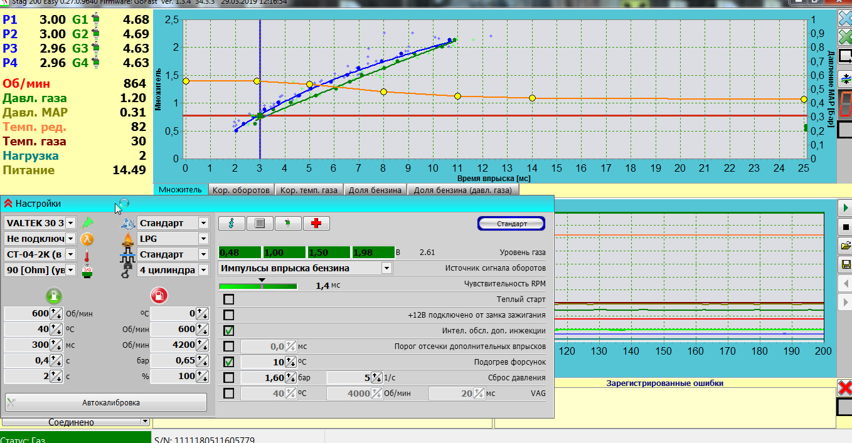852x443 pixels.
Task: Open the 90 [Ohm] gas level sensor dropdown
Action: (x=70, y=270)
